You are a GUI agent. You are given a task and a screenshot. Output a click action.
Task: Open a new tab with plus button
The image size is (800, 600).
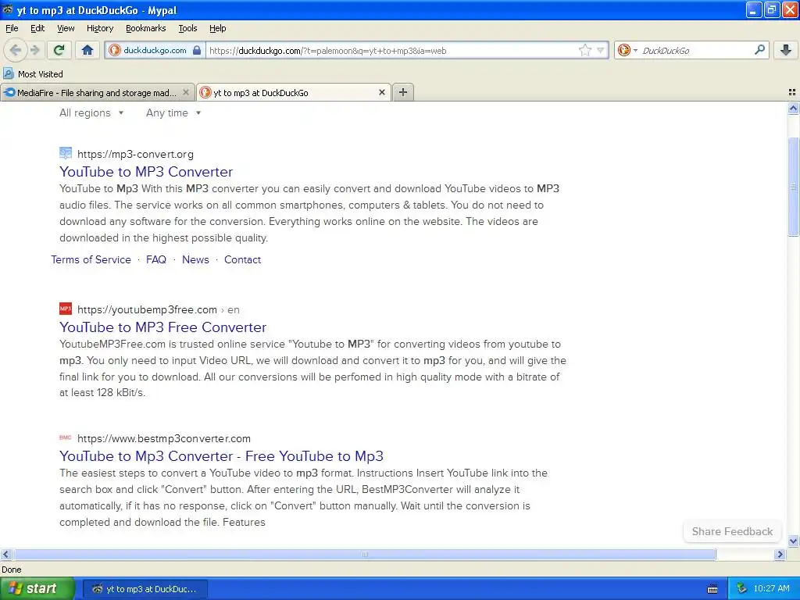[x=403, y=92]
